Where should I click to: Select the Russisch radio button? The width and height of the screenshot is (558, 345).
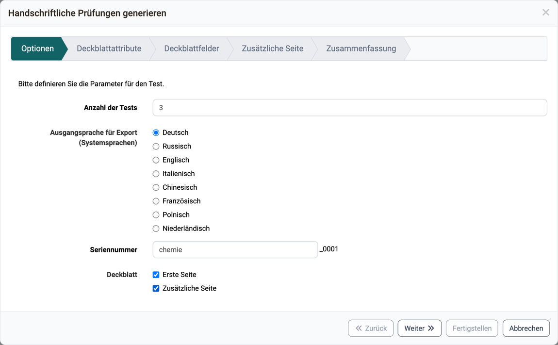156,147
